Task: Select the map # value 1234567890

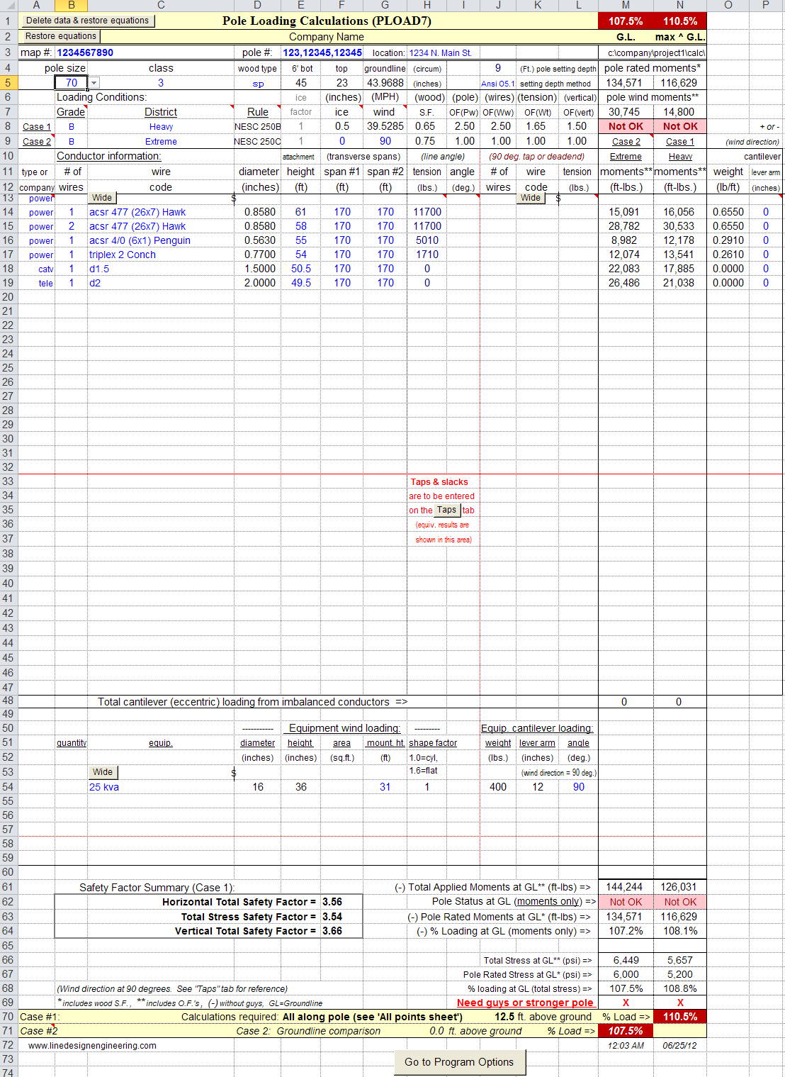Action: [85, 52]
